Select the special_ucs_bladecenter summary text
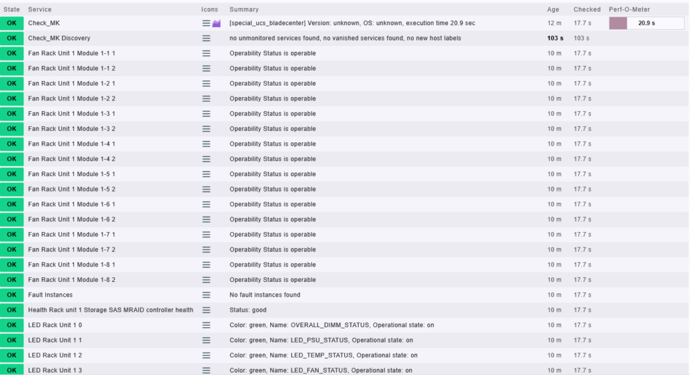 tap(352, 23)
